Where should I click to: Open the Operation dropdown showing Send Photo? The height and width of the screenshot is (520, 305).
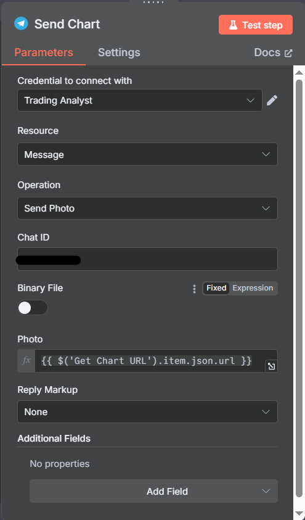pyautogui.click(x=147, y=208)
